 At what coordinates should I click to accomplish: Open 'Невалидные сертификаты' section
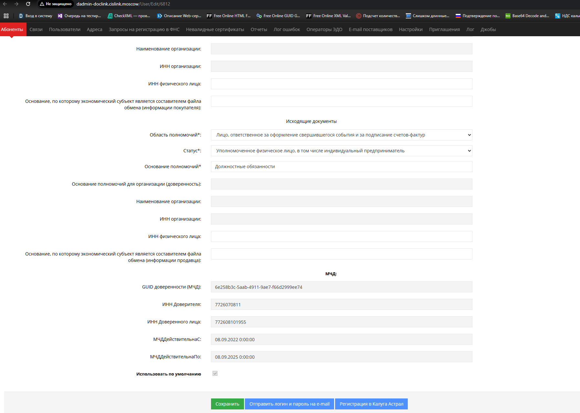(x=215, y=29)
